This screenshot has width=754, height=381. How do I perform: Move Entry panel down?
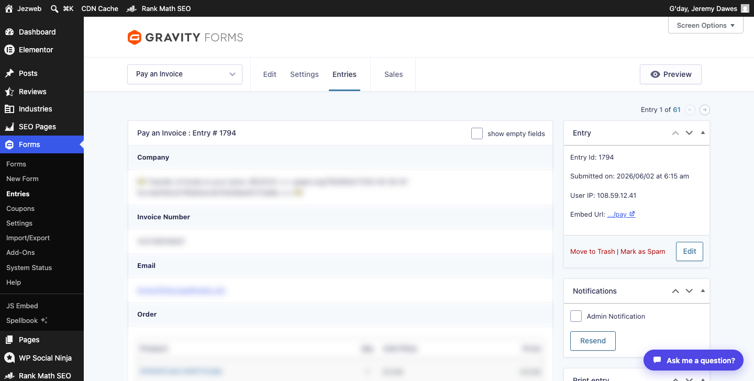tap(689, 133)
